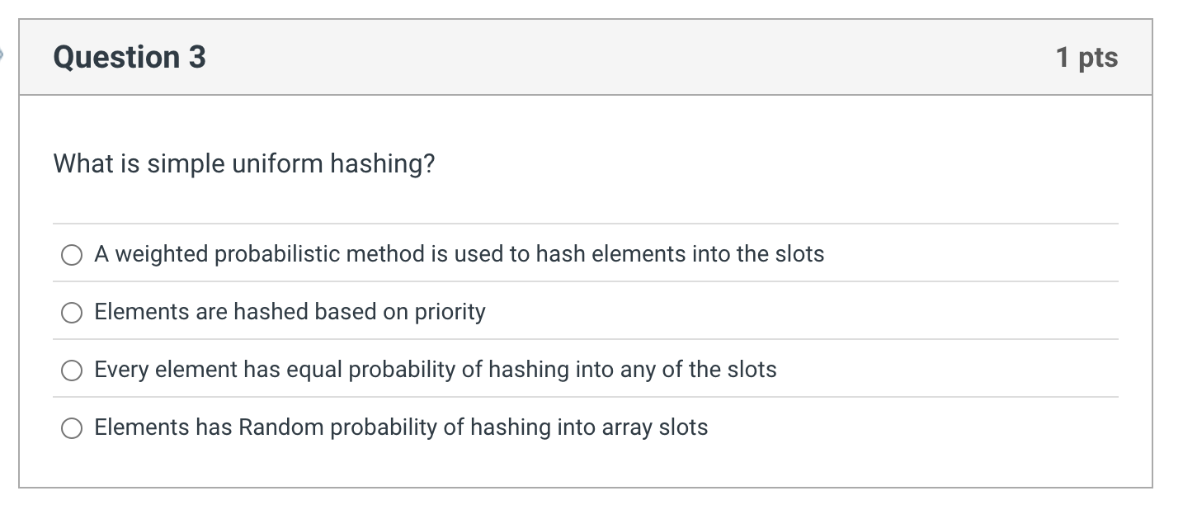Click the fourth answer row text

pos(401,427)
